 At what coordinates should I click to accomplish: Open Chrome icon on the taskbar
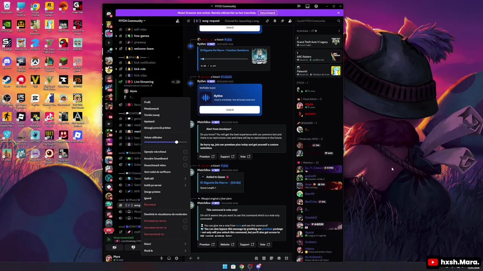tap(241, 266)
